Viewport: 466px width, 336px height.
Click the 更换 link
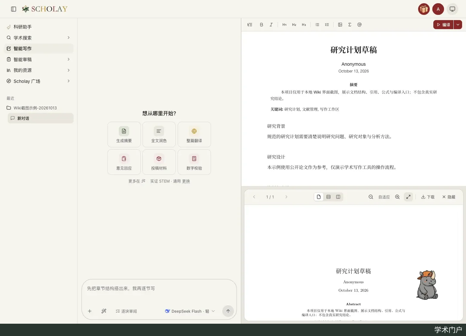pos(186,181)
